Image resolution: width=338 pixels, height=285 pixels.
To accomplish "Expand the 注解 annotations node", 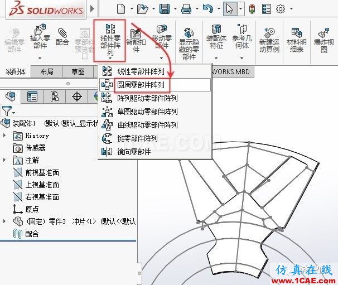I will point(4,160).
